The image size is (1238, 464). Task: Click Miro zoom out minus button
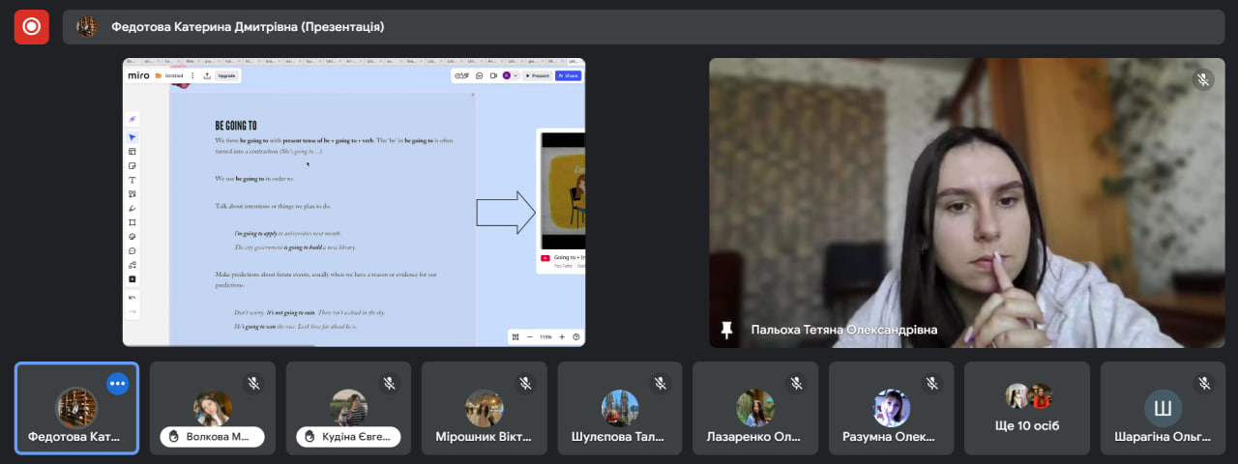(530, 336)
